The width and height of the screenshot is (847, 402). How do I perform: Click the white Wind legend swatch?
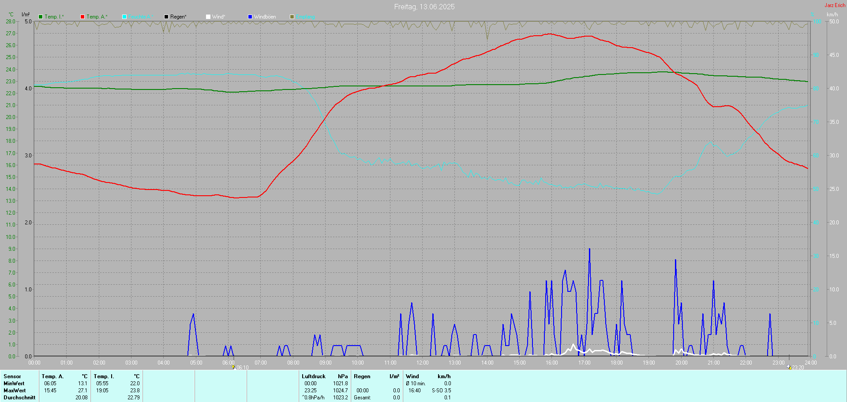click(208, 17)
